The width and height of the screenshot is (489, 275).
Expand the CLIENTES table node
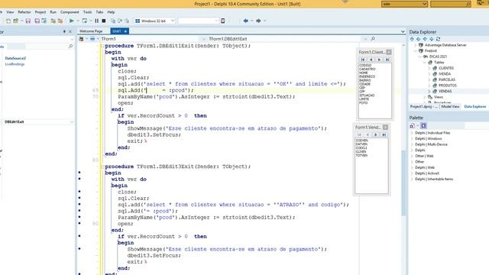click(429, 68)
